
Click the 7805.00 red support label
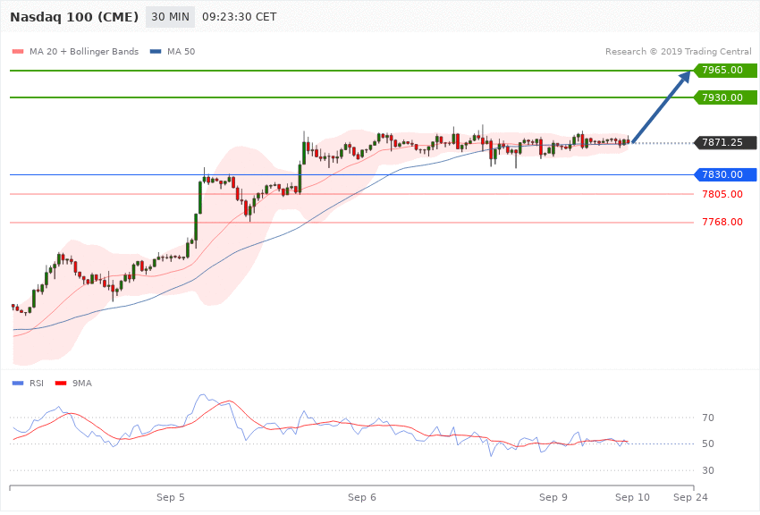(722, 194)
